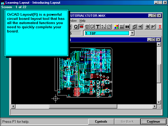This screenshot has height=126, width=168.
Task: Click the '1 TOP' layer combo box
Action: 107,33
